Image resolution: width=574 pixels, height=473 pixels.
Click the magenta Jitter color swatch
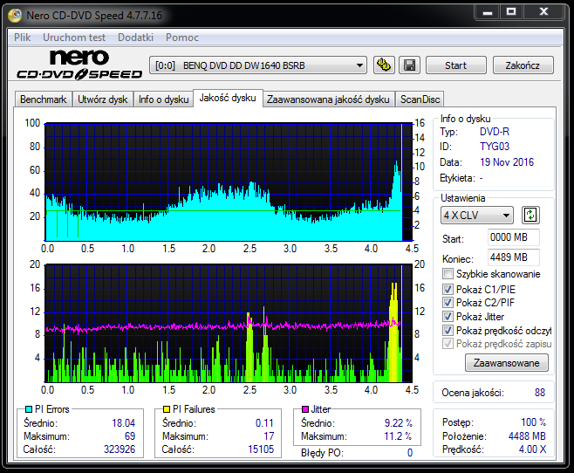click(305, 409)
